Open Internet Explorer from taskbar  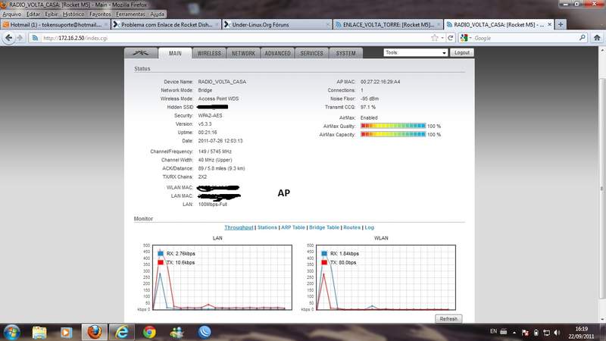click(122, 332)
